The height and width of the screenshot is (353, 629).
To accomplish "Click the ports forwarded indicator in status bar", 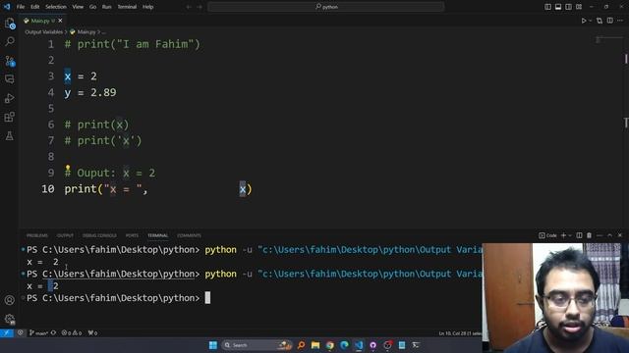I will pos(92,333).
